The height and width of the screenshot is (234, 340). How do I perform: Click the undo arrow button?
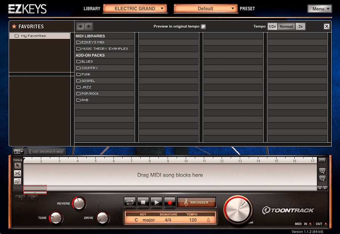coord(20,197)
